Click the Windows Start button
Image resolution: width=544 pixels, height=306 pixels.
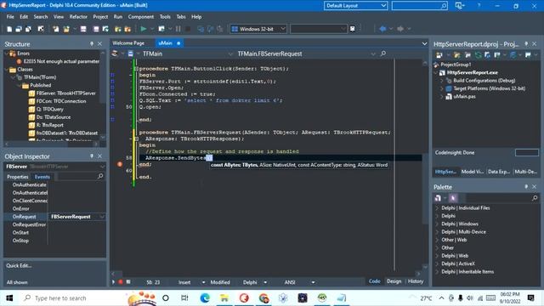point(9,298)
